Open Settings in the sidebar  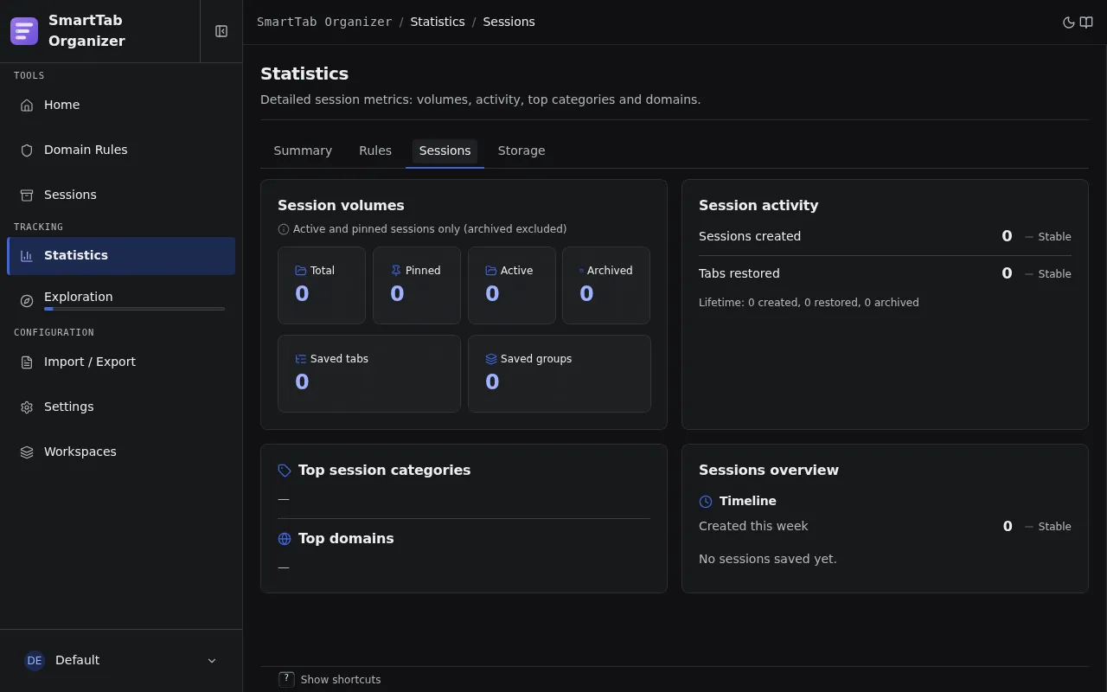click(121, 407)
